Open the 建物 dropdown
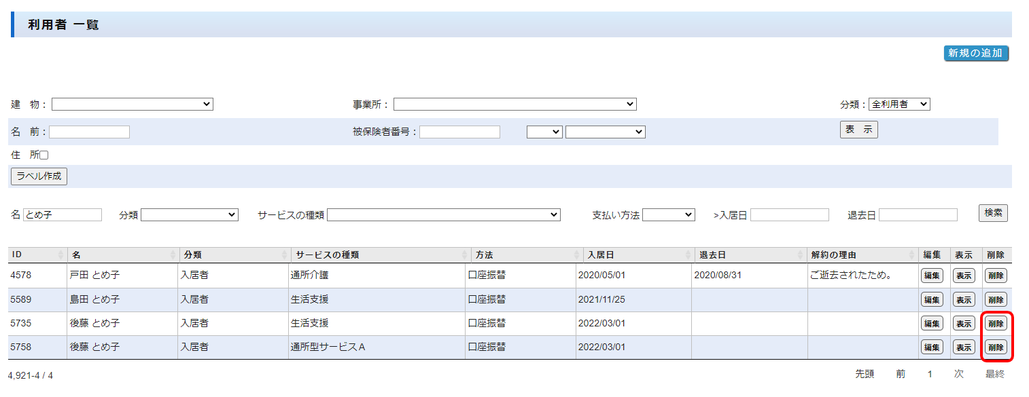 pyautogui.click(x=133, y=105)
